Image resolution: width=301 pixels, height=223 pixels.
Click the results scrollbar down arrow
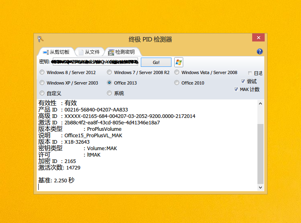click(261, 187)
